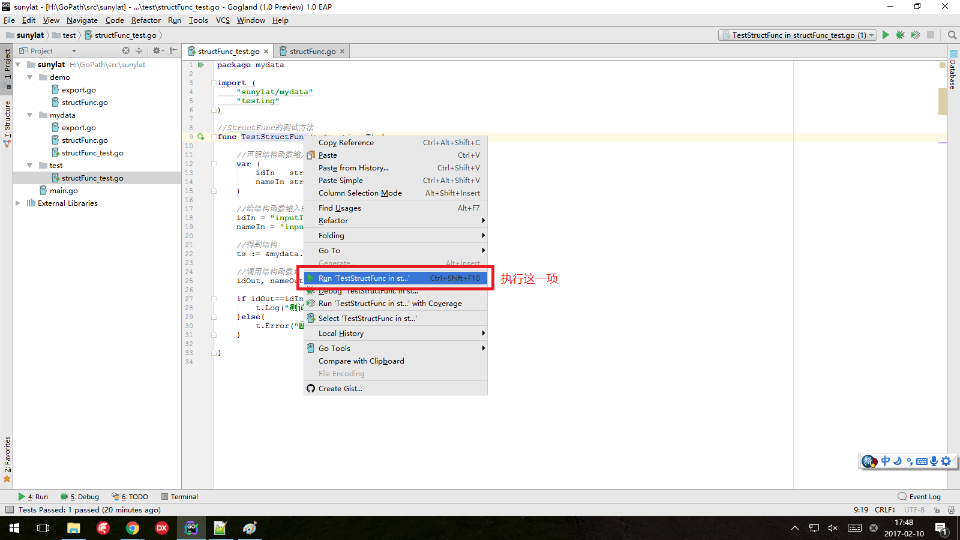Open run configuration dropdown TestStructFunc

798,35
